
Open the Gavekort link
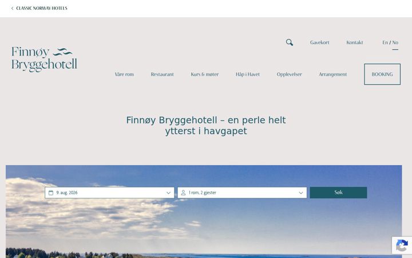pos(319,42)
